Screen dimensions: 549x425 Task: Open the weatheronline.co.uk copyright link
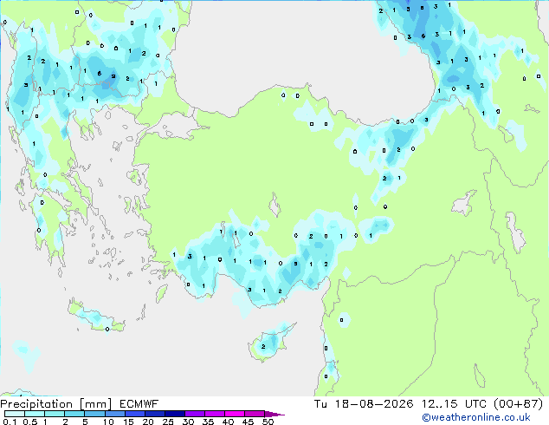476,417
